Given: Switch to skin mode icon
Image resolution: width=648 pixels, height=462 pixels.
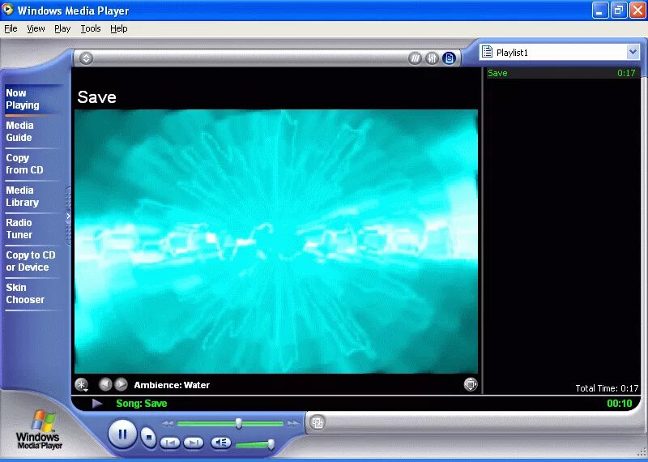Looking at the screenshot, I should click(x=318, y=423).
